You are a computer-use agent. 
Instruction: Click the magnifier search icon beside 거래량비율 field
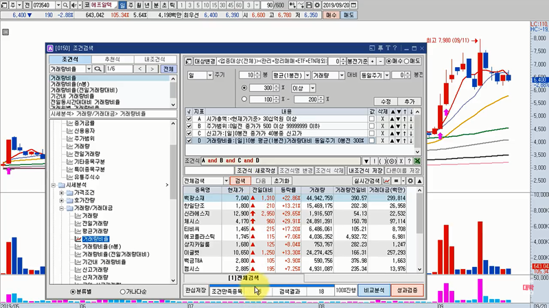point(98,69)
